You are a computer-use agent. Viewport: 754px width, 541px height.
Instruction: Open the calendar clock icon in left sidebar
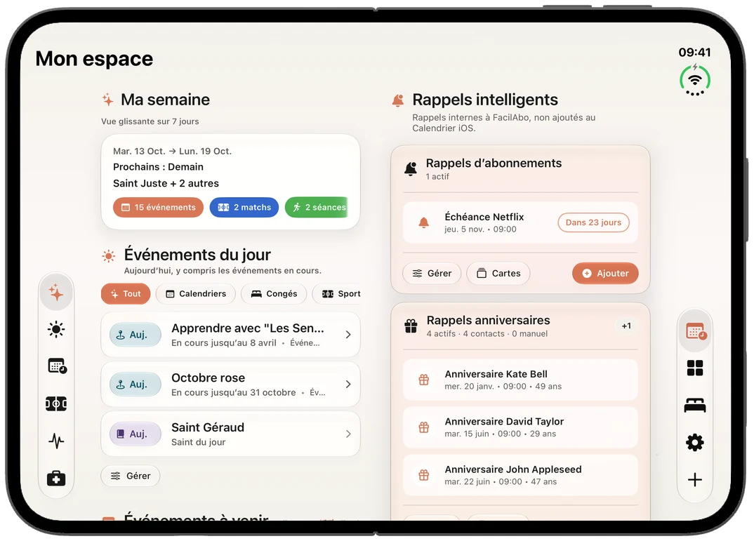click(58, 366)
